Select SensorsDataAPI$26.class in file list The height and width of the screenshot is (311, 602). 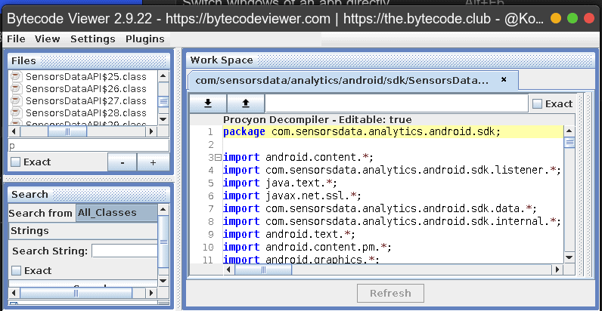click(x=86, y=89)
